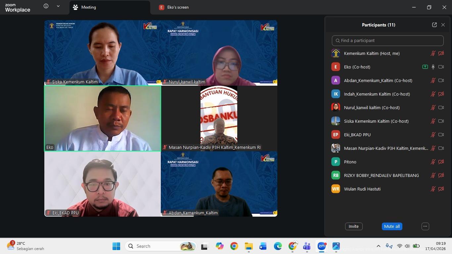Screen dimensions: 452x254
Task: Toggle Eko's camera off
Action: click(x=441, y=66)
